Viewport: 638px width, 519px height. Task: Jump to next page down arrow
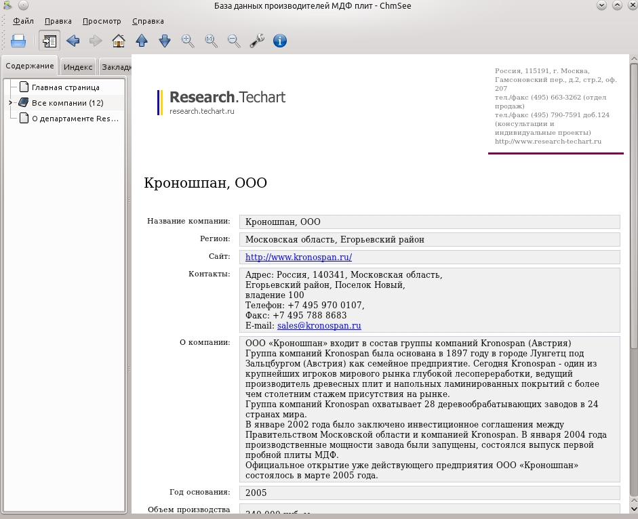(x=165, y=41)
